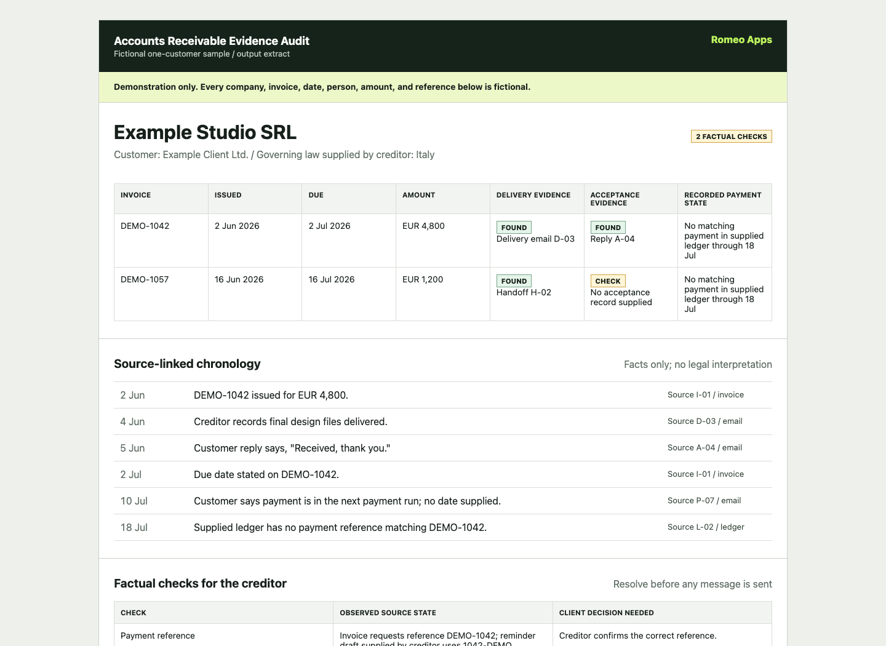Image resolution: width=886 pixels, height=646 pixels.
Task: Click the Reply A-04 text
Action: (x=612, y=239)
